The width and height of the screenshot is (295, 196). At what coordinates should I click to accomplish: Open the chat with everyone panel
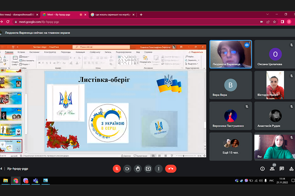coord(282,169)
